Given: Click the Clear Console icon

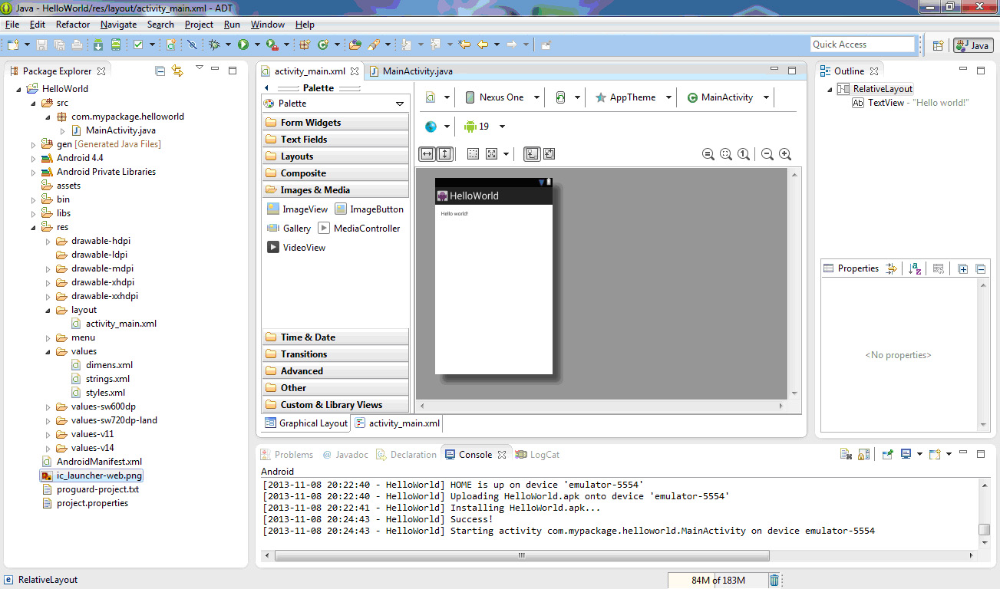Looking at the screenshot, I should 846,454.
